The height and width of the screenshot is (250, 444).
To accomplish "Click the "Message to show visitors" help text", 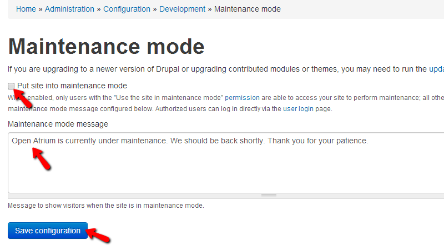I will tap(105, 206).
